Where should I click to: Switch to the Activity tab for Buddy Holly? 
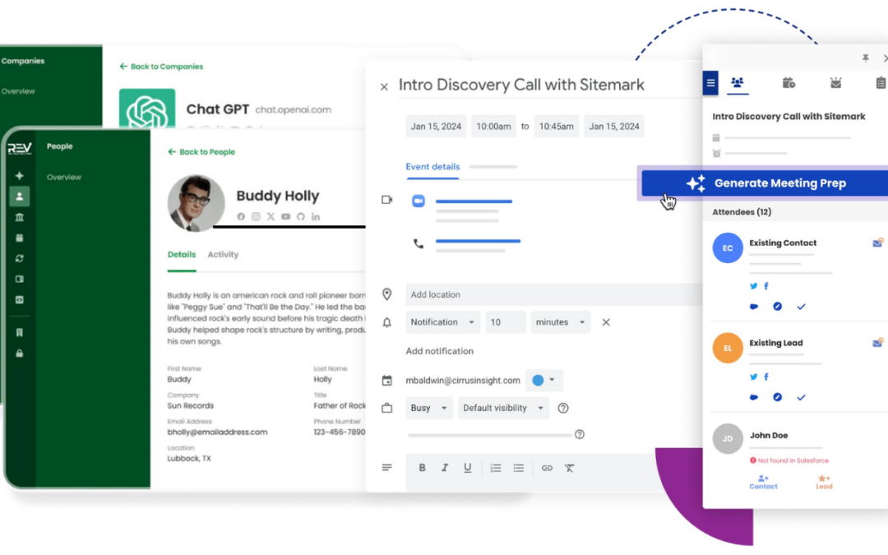(223, 254)
